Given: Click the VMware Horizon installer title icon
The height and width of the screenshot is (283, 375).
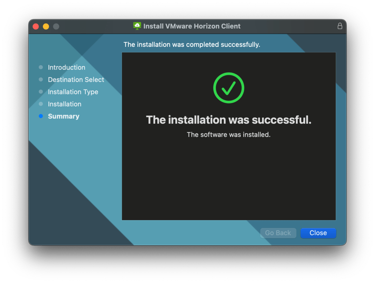Looking at the screenshot, I should 137,26.
